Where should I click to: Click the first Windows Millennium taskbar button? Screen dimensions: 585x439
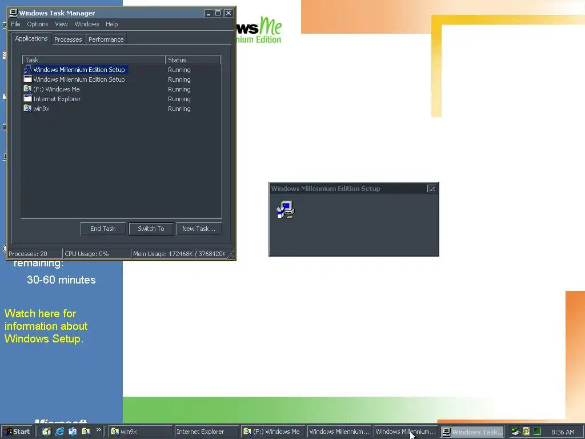click(339, 432)
